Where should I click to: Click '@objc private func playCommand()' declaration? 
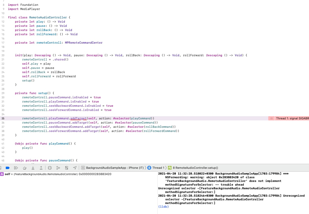(x=44, y=144)
